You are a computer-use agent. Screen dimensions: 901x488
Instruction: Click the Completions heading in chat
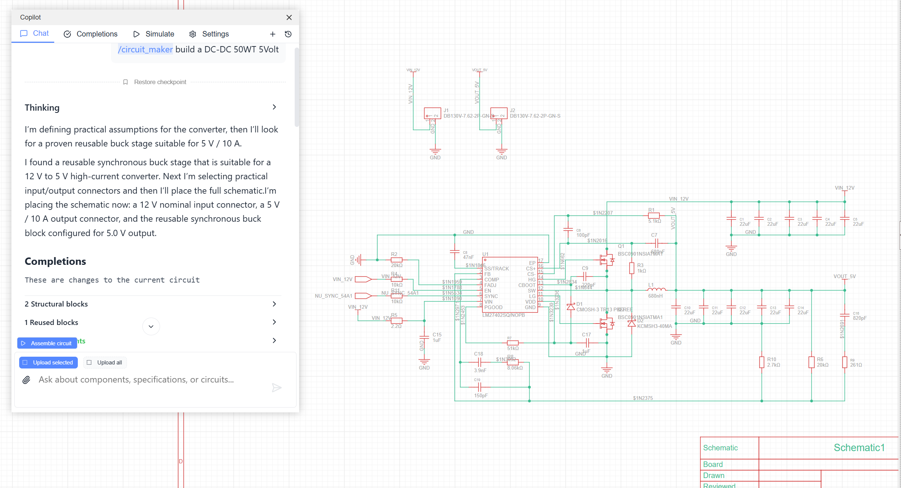coord(55,261)
